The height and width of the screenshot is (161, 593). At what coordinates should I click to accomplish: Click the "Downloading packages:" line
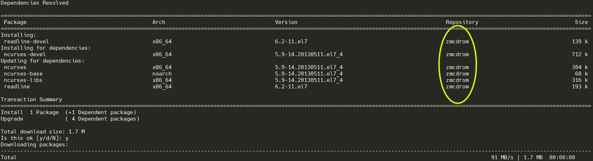click(34, 145)
